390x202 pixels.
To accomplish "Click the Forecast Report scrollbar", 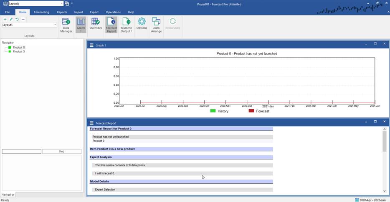I will [x=384, y=142].
